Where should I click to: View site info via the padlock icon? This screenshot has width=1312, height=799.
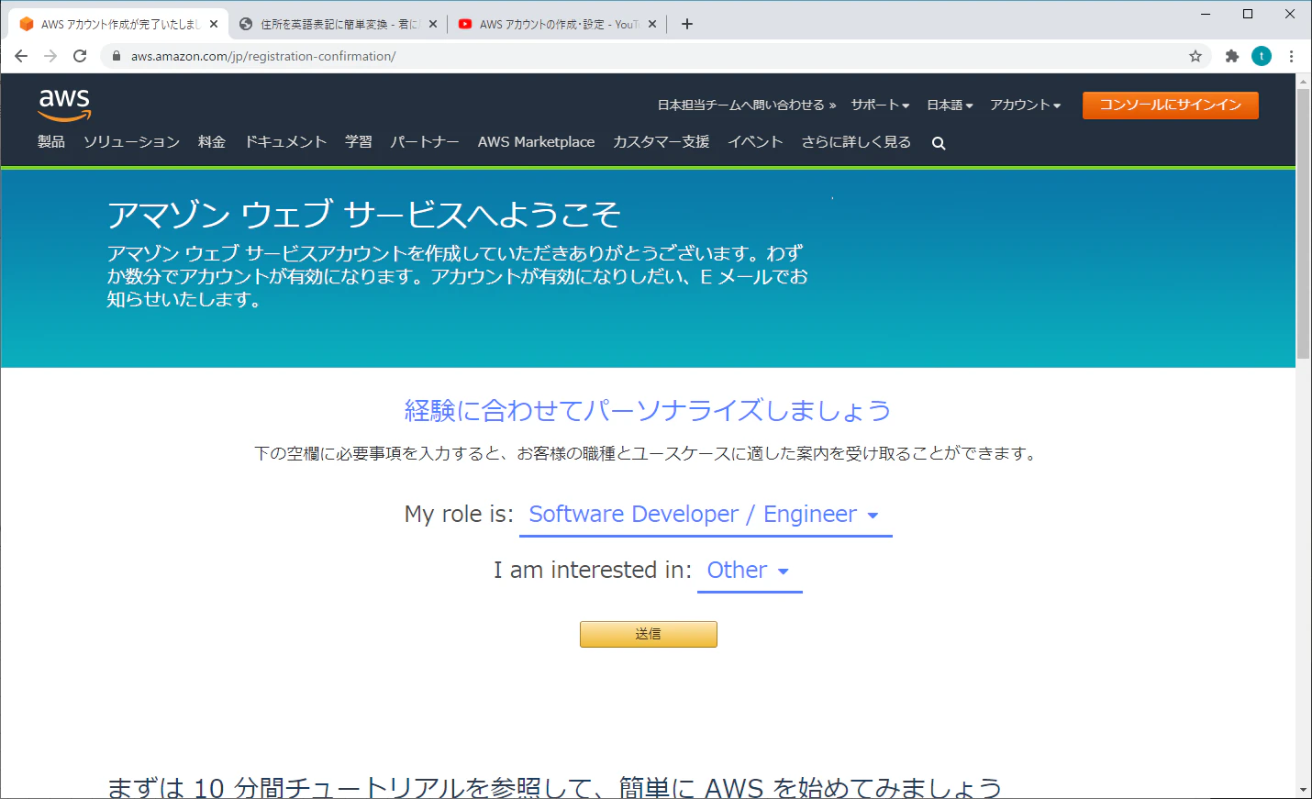(x=117, y=56)
